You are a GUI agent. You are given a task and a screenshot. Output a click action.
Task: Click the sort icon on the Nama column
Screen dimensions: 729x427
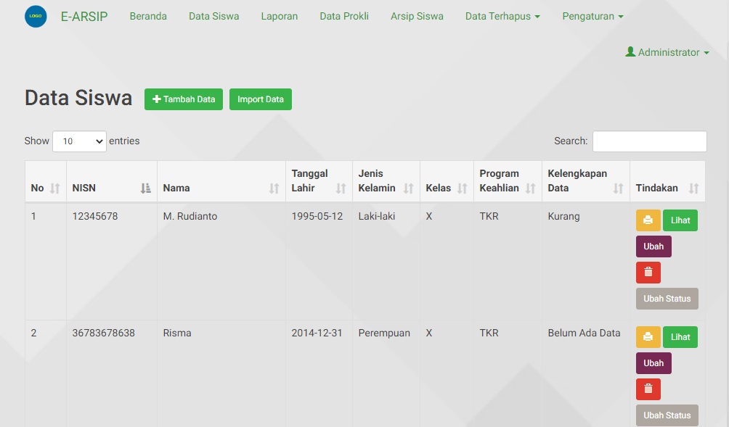tap(274, 187)
